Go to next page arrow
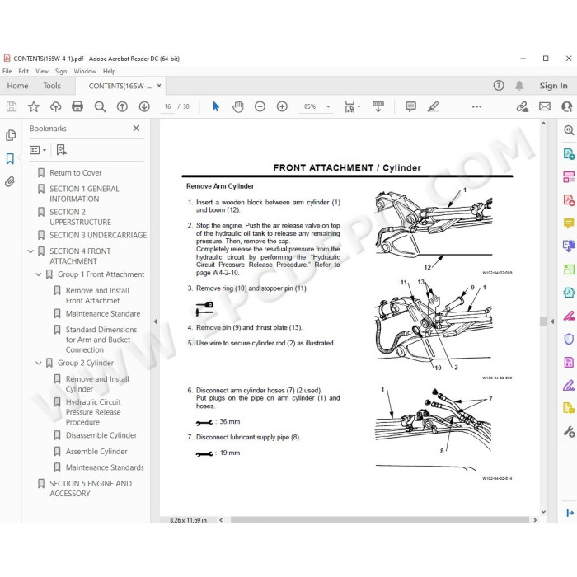This screenshot has height=577, width=577. coord(144,106)
